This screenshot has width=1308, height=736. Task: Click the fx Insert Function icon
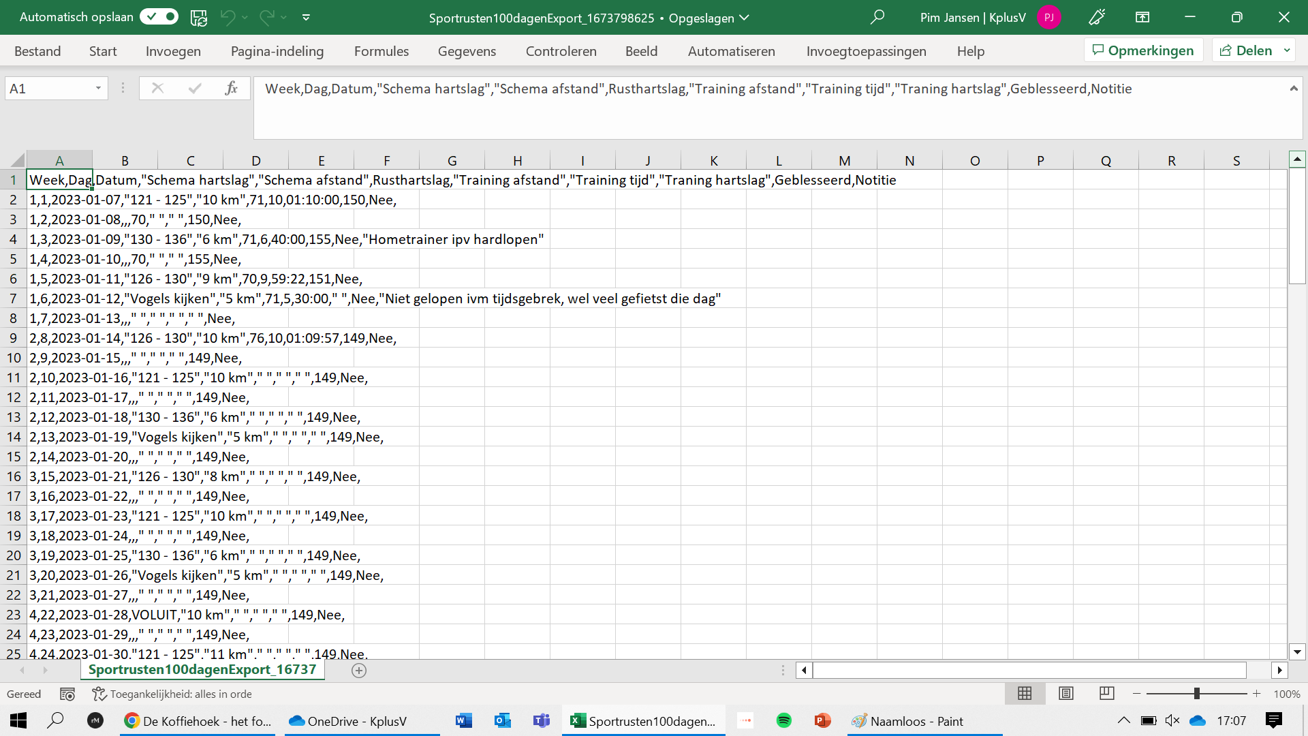pyautogui.click(x=231, y=88)
